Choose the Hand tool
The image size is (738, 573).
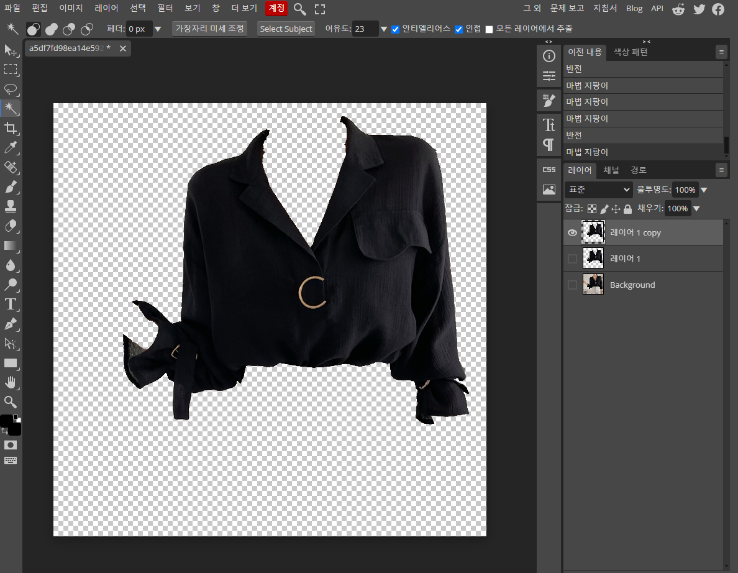tap(11, 382)
